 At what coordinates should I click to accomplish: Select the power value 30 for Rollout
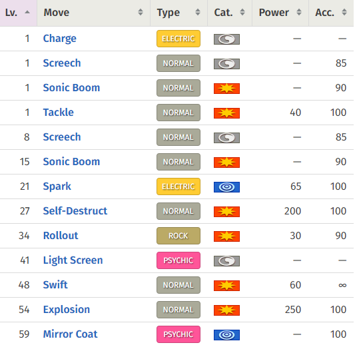(296, 236)
